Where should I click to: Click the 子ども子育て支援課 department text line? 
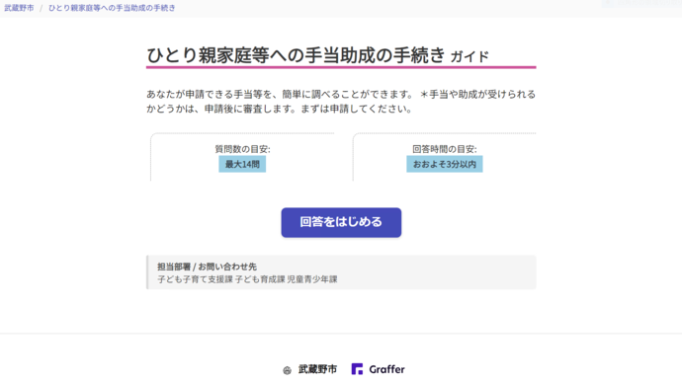247,279
